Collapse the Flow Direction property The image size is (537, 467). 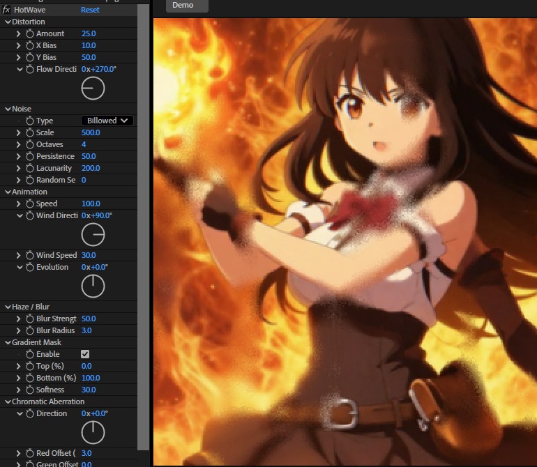click(20, 69)
